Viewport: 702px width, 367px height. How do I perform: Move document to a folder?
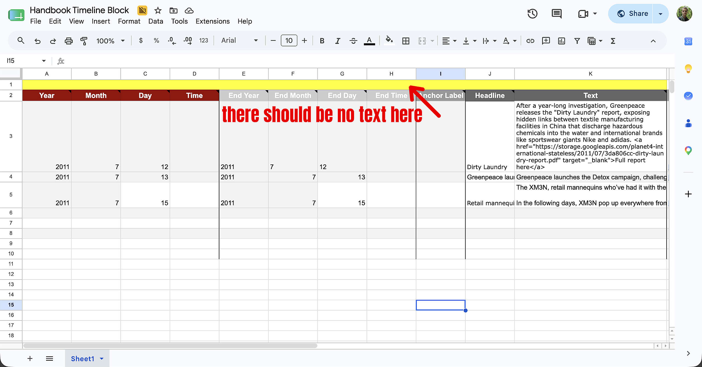click(x=173, y=10)
